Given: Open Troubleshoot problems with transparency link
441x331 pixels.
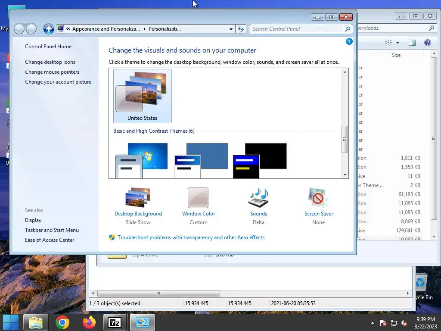Looking at the screenshot, I should tap(191, 237).
